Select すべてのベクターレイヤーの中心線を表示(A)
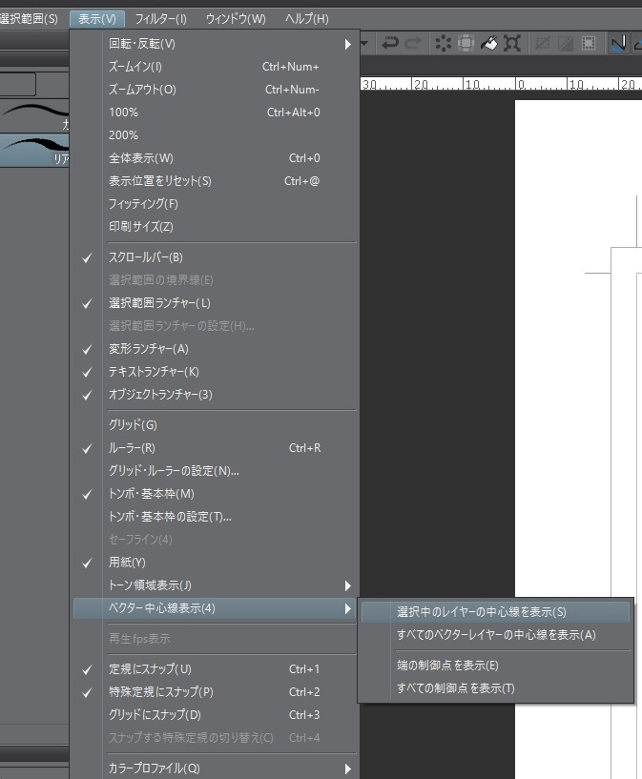The height and width of the screenshot is (779, 642). pos(495,635)
